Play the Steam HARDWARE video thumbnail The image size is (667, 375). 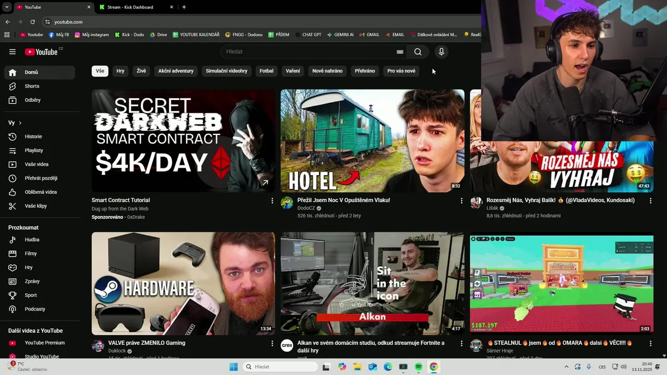pos(183,283)
